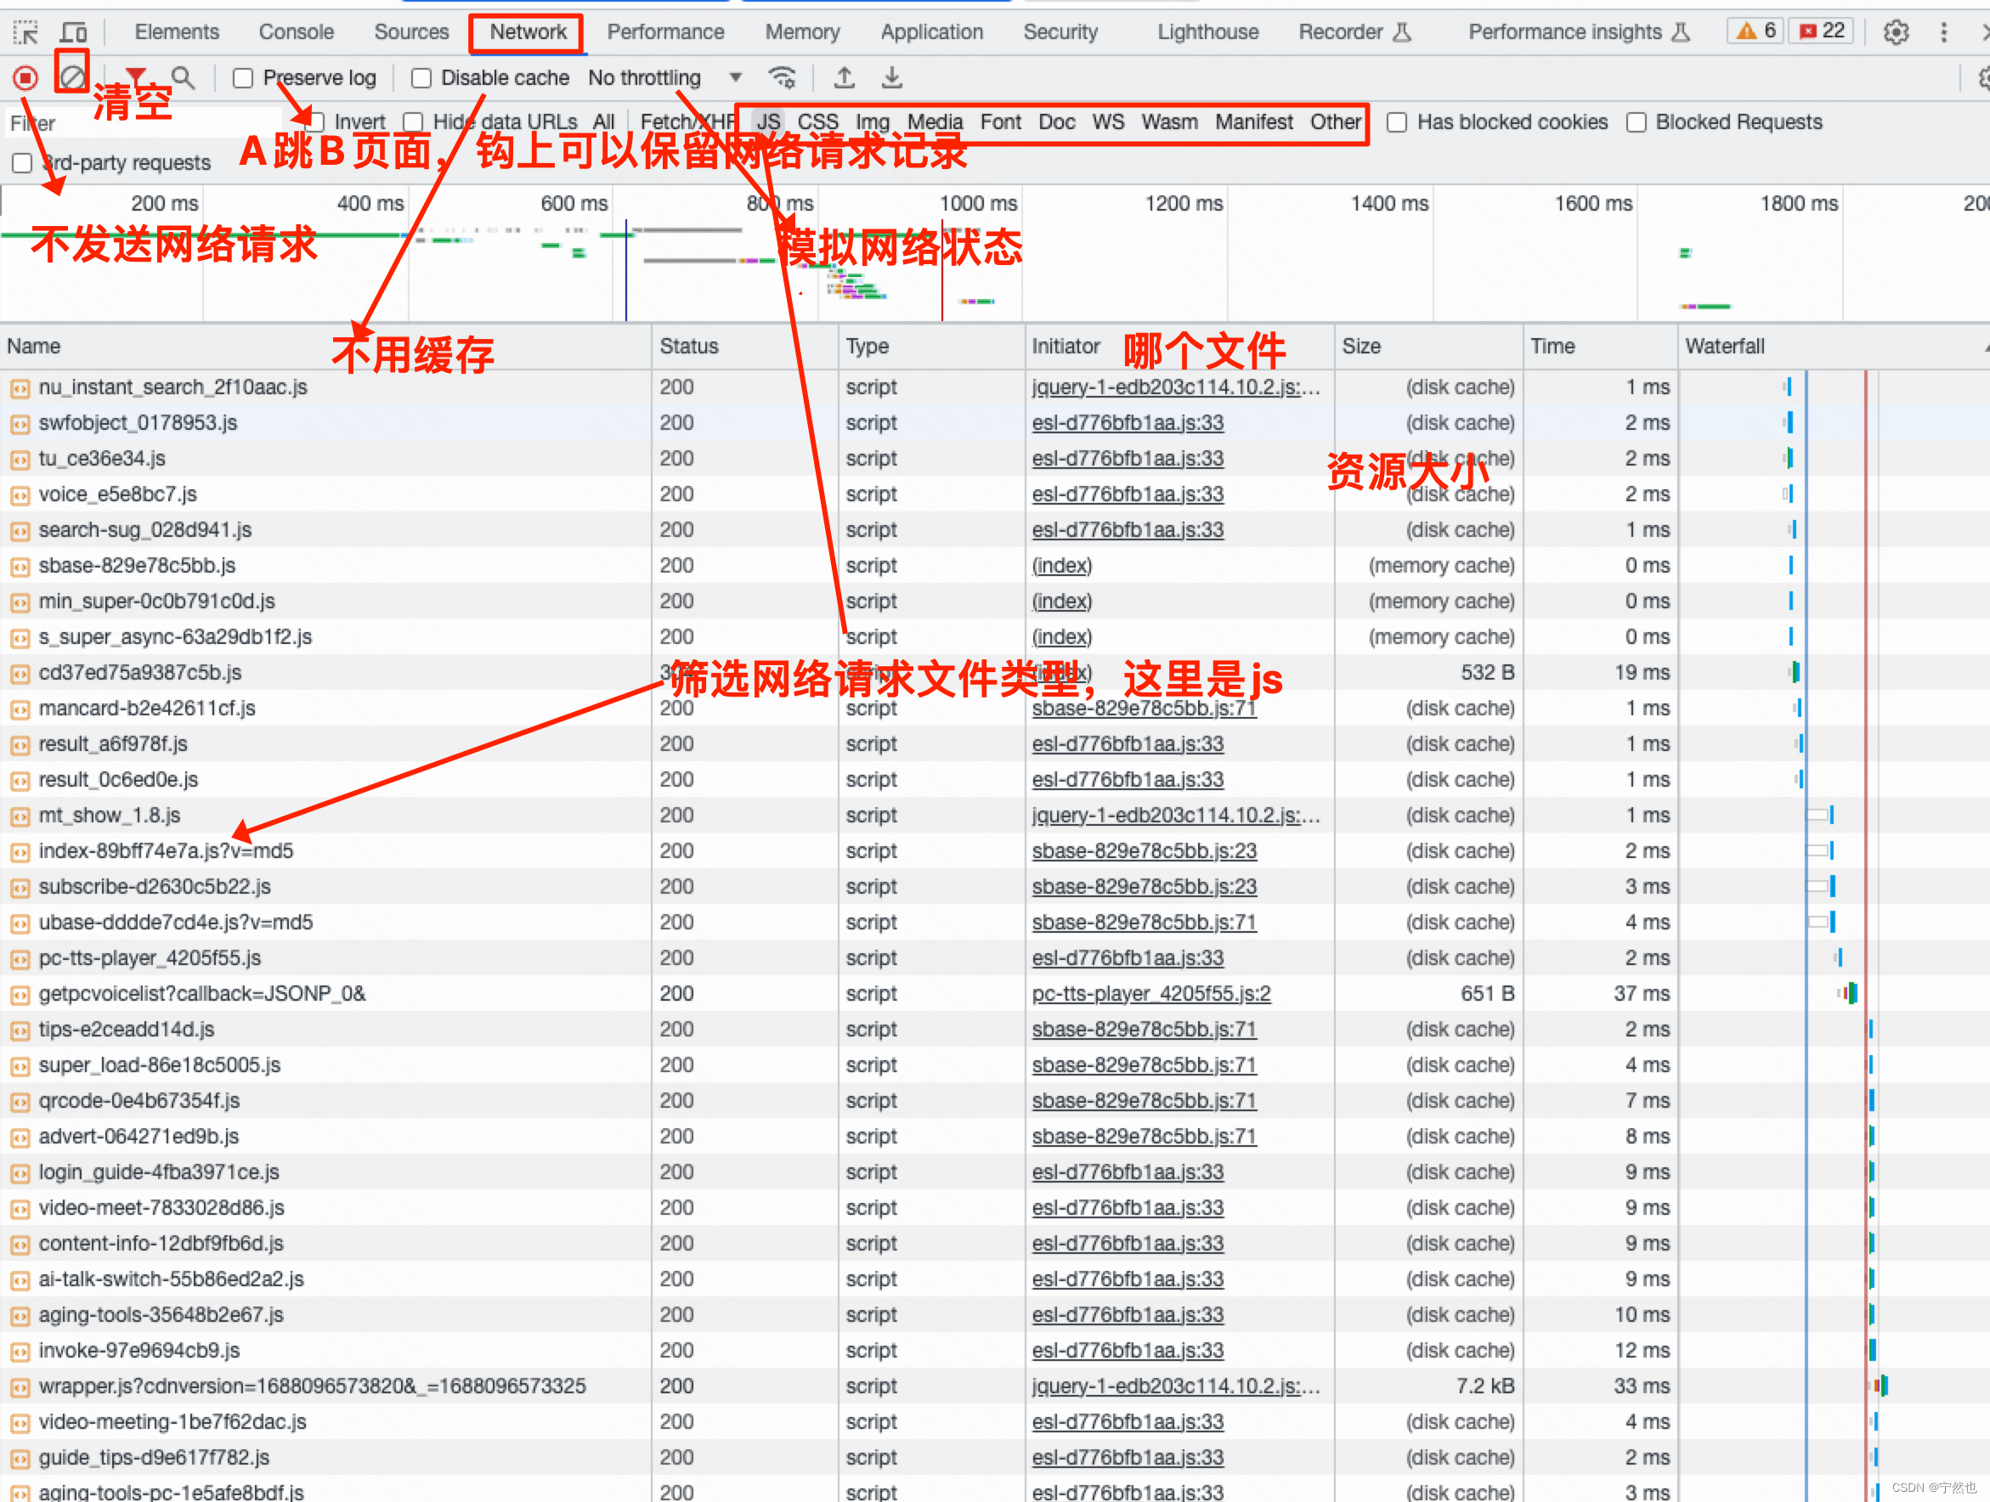Select the Network tab
Screen dimensions: 1990x1502
528,32
